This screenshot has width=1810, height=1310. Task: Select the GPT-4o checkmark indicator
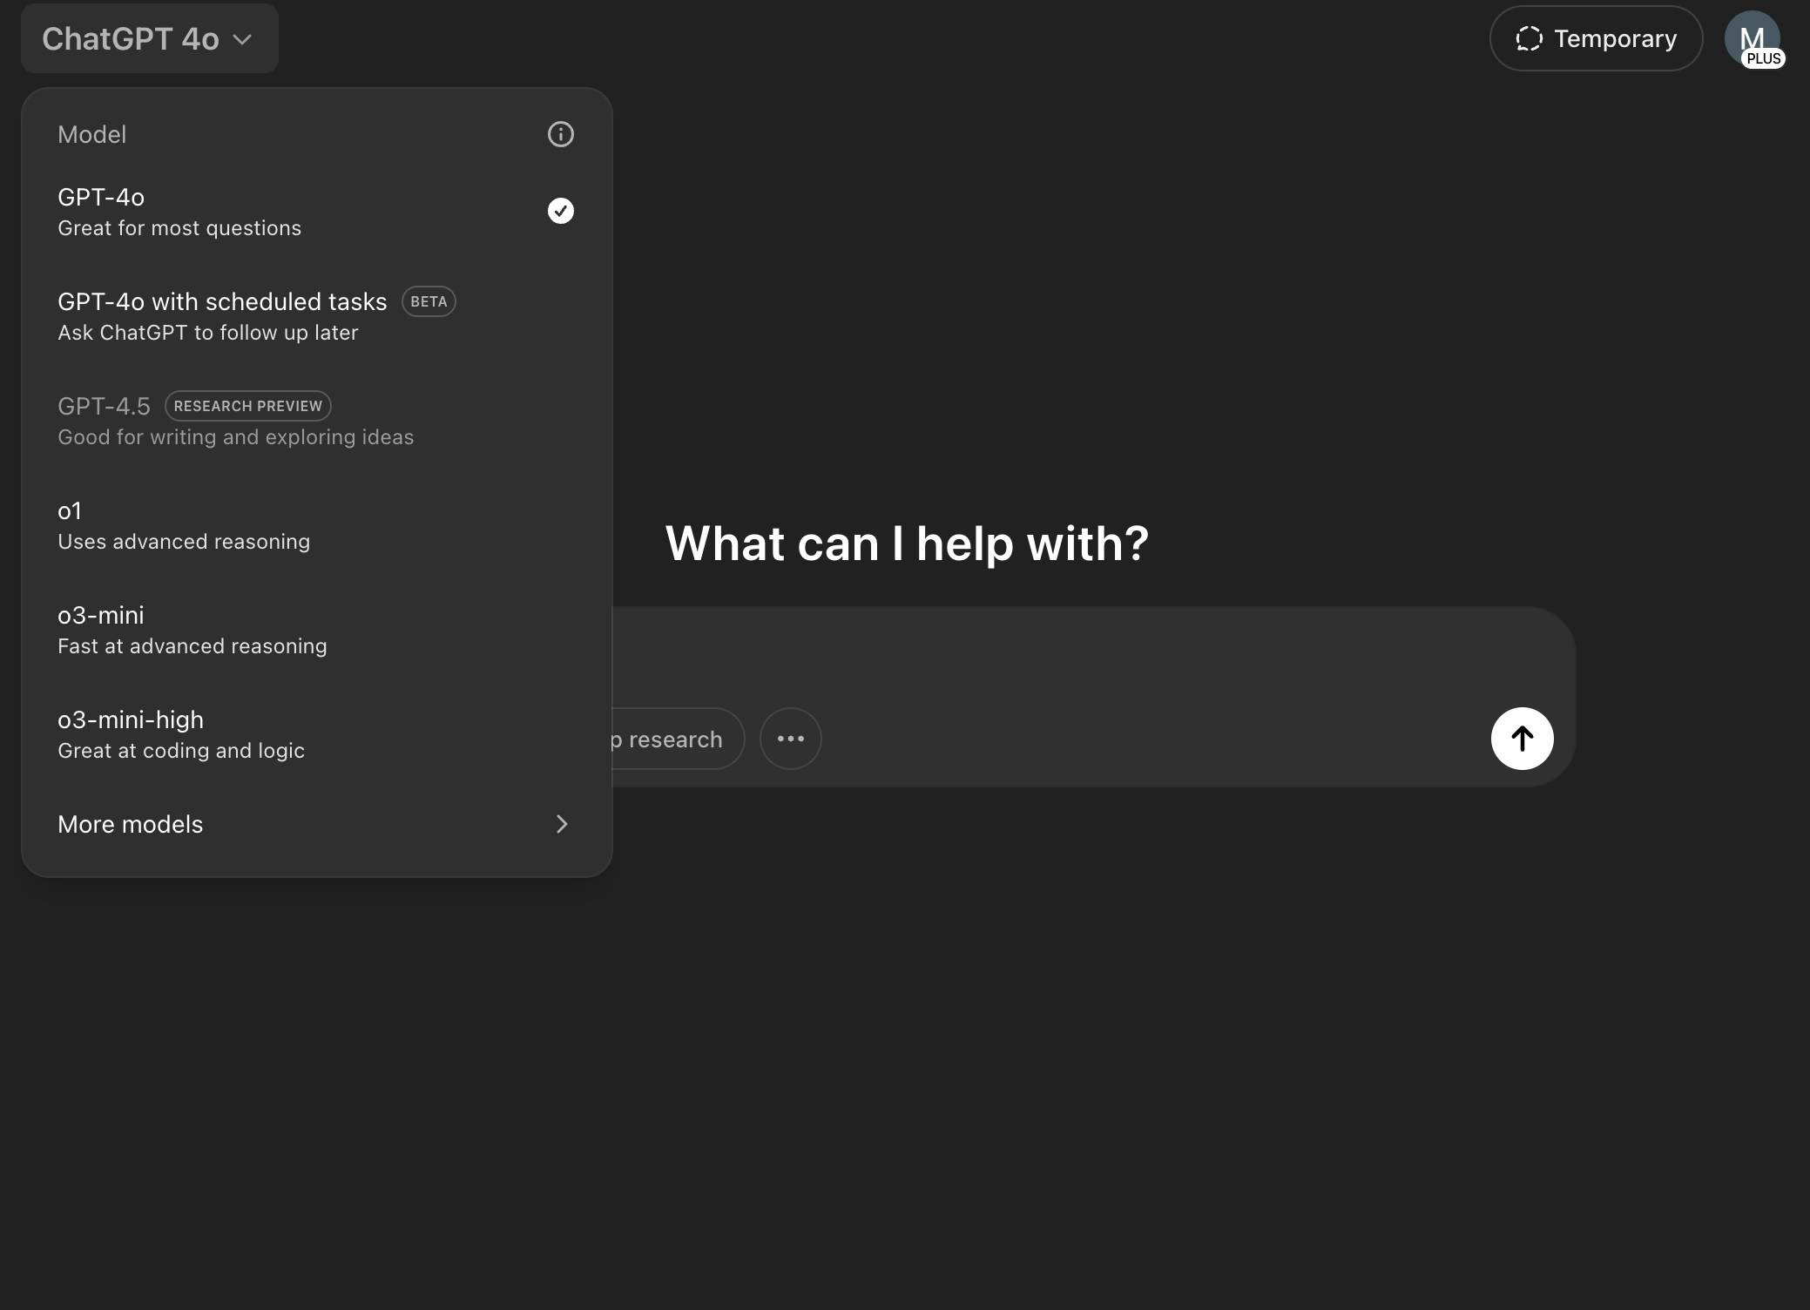(561, 210)
